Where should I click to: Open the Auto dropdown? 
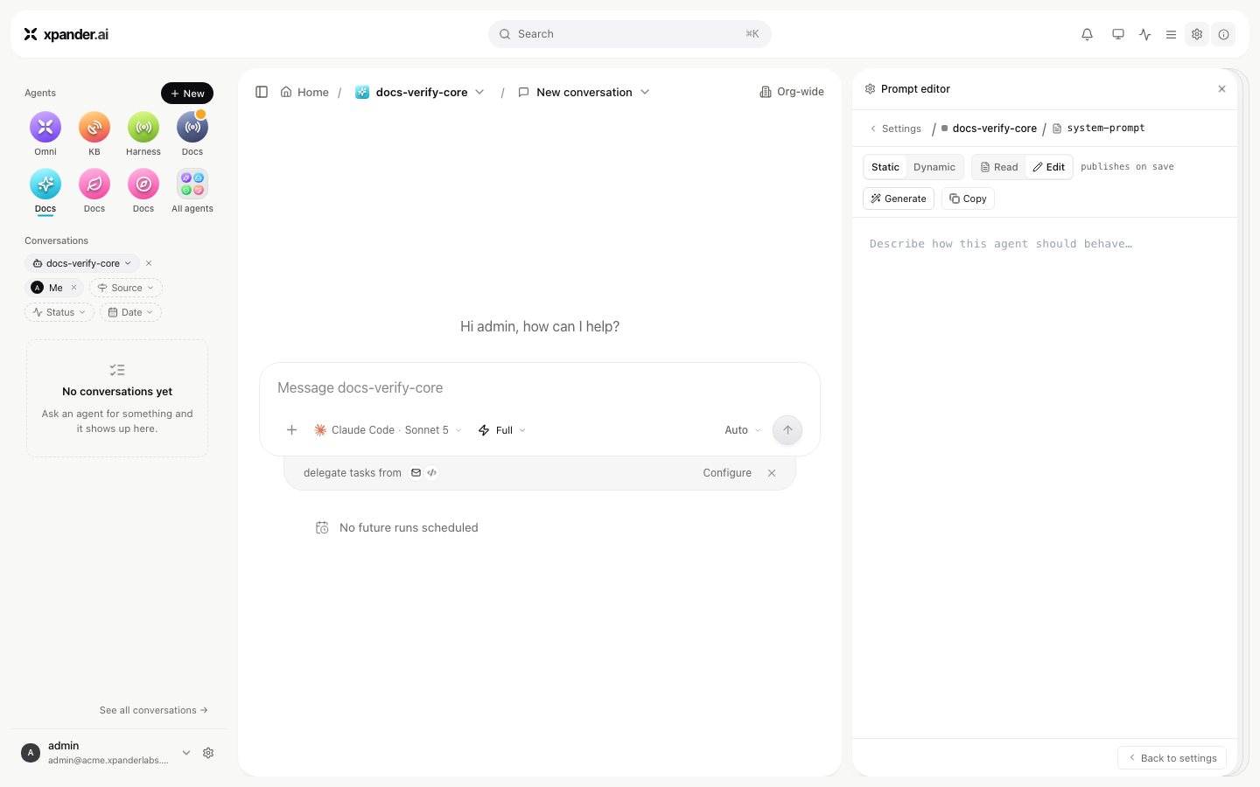coord(743,430)
